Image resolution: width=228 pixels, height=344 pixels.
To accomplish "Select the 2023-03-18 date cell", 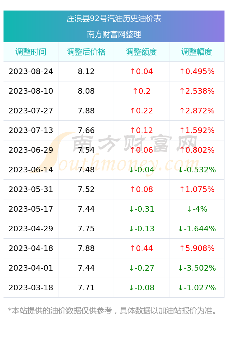I will click(x=31, y=287).
